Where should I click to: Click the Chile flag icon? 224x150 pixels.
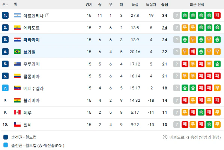(x=17, y=125)
